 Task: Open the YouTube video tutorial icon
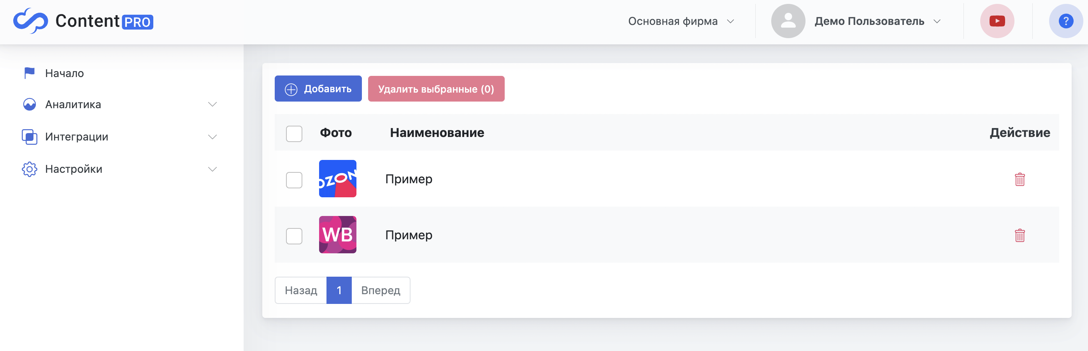click(x=997, y=21)
